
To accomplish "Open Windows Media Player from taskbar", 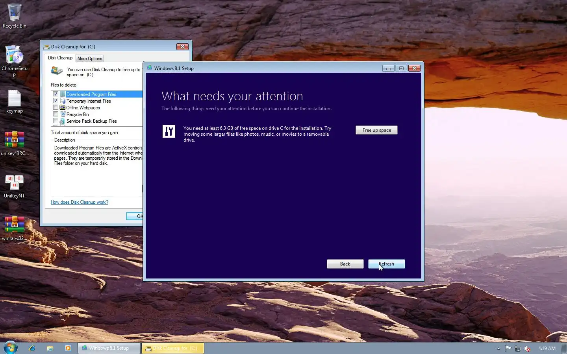I will 68,348.
